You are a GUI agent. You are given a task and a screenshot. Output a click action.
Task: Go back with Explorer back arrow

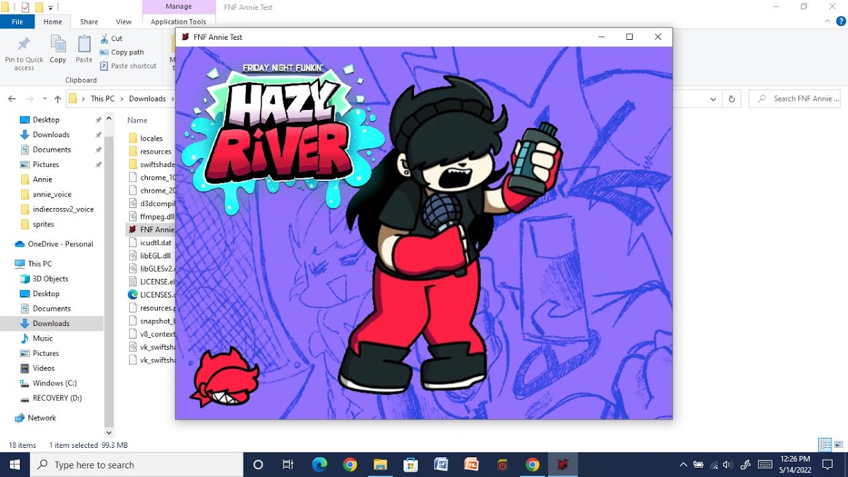point(12,99)
